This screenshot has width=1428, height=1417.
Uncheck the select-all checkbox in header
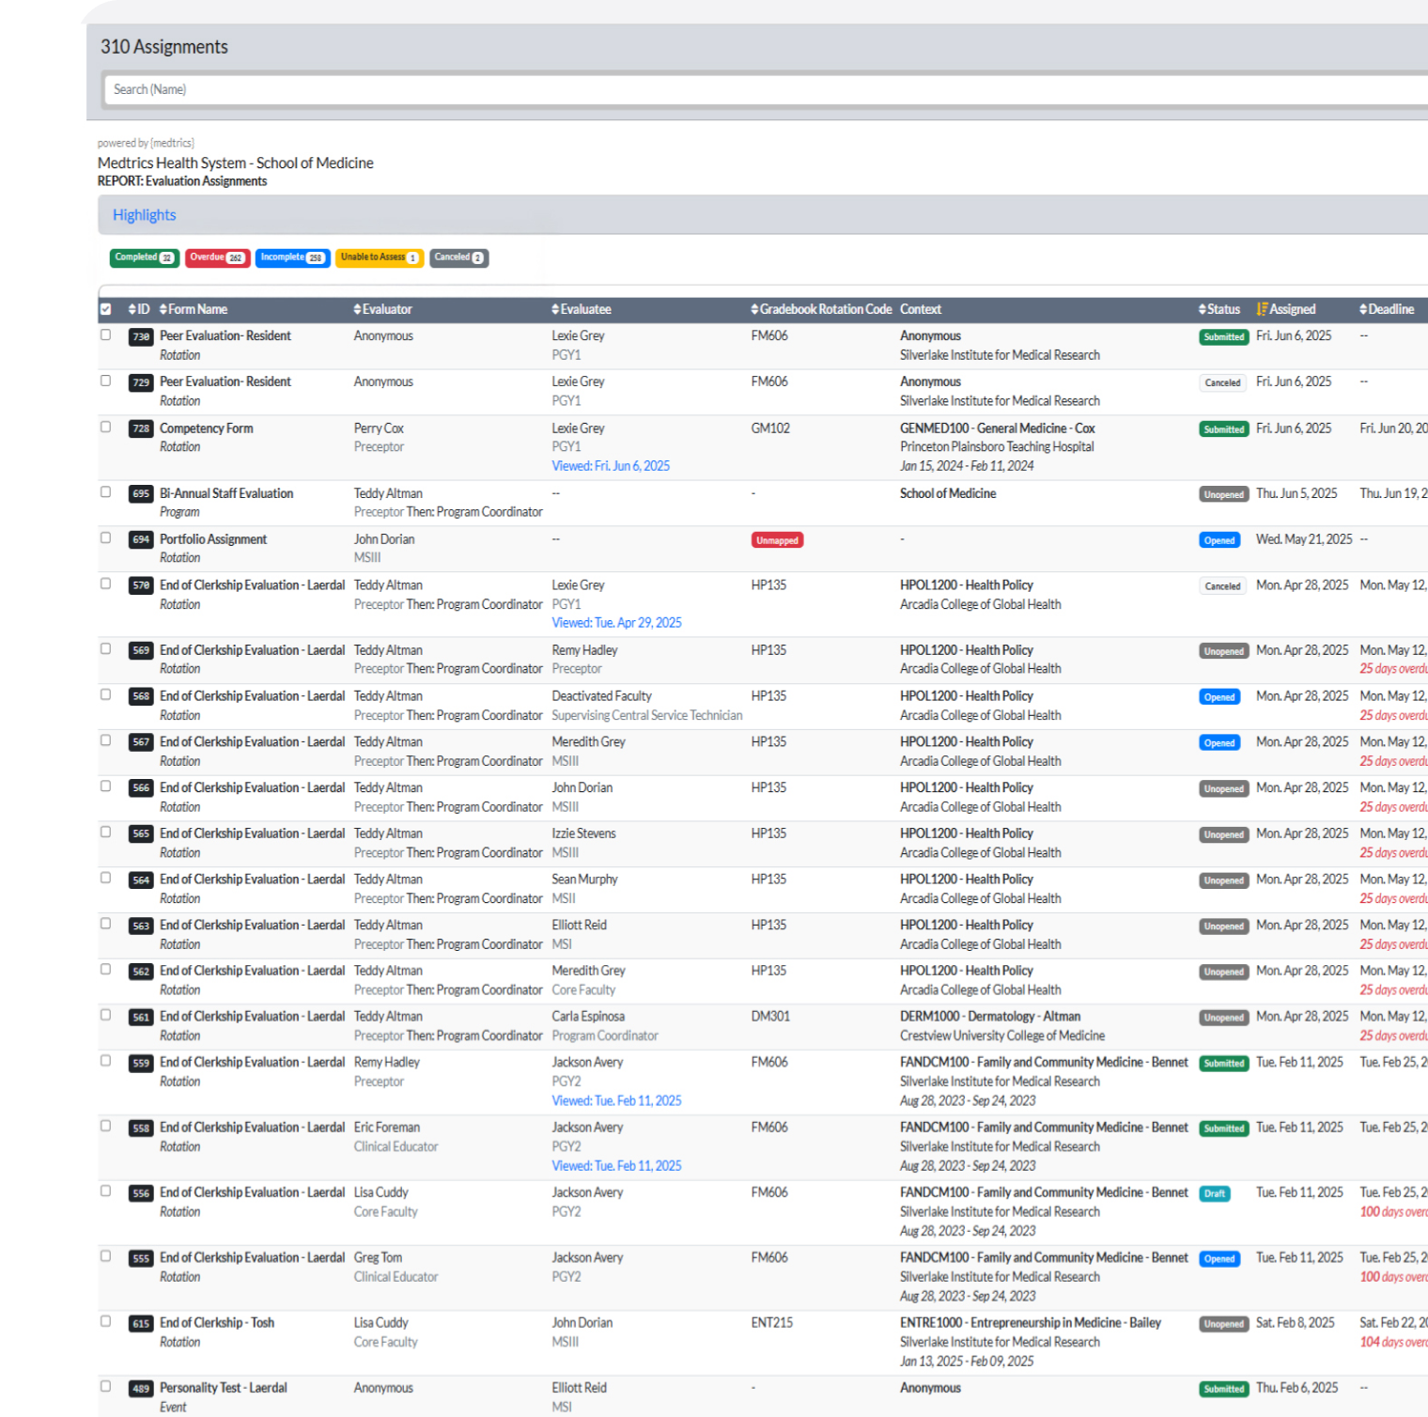point(105,308)
